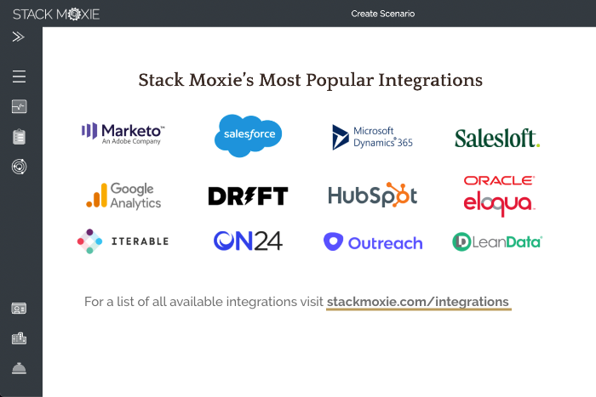
Task: Choose the HubSpot integration logo
Action: [373, 195]
